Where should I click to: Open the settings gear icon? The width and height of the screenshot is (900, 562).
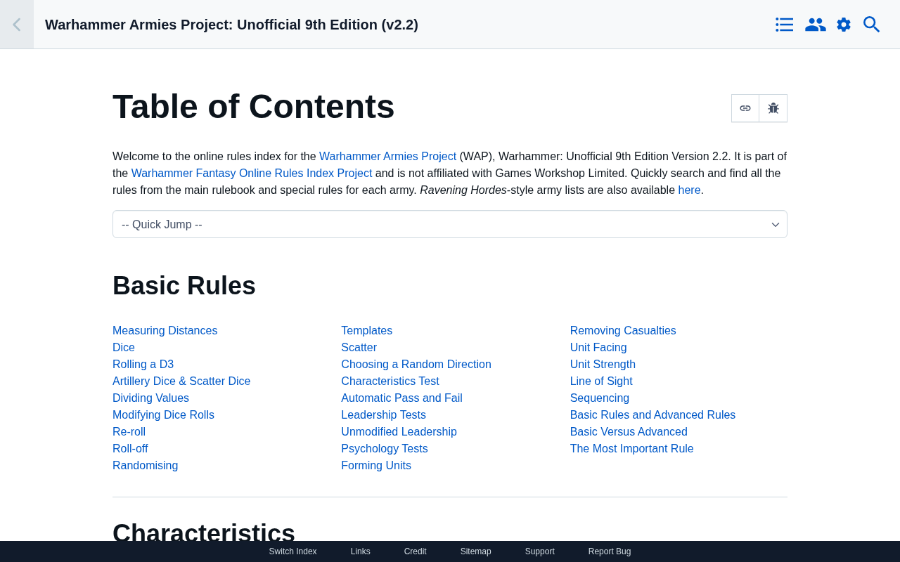coord(844,25)
